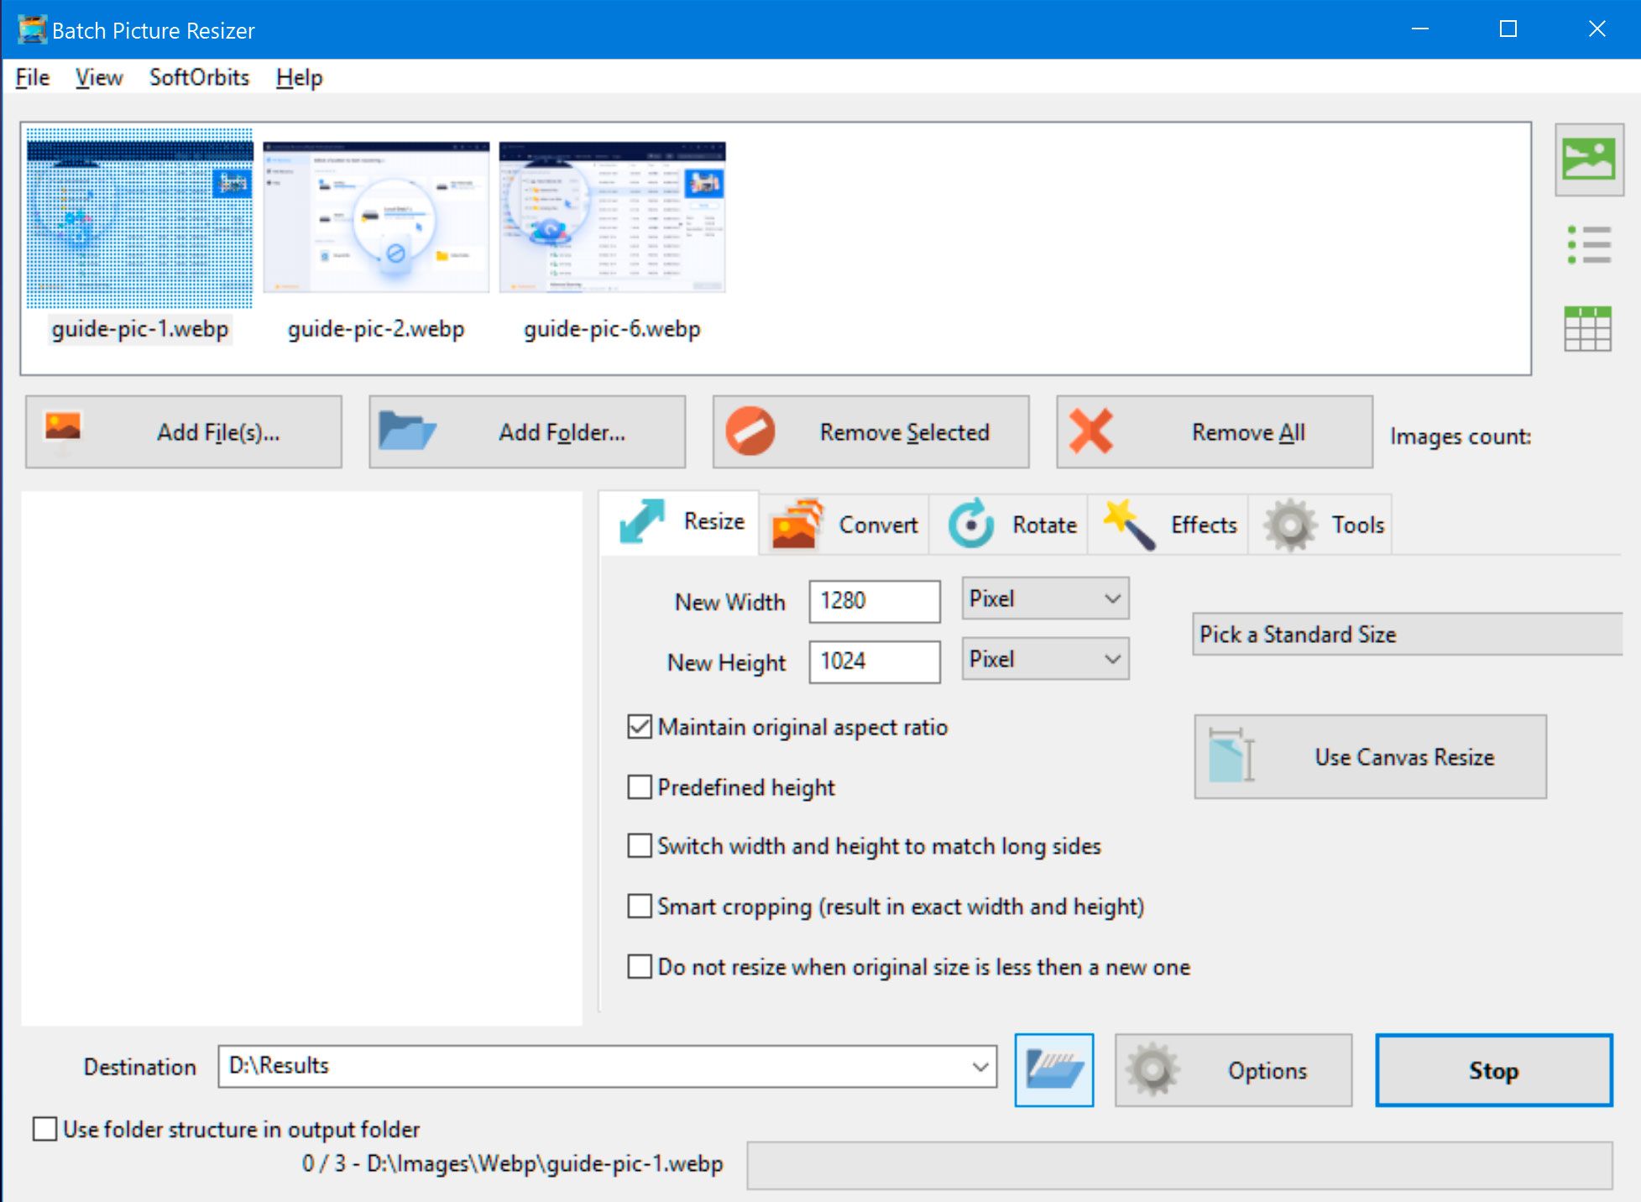Switch to thumbnail view mode icon
The image size is (1641, 1202).
click(1588, 159)
